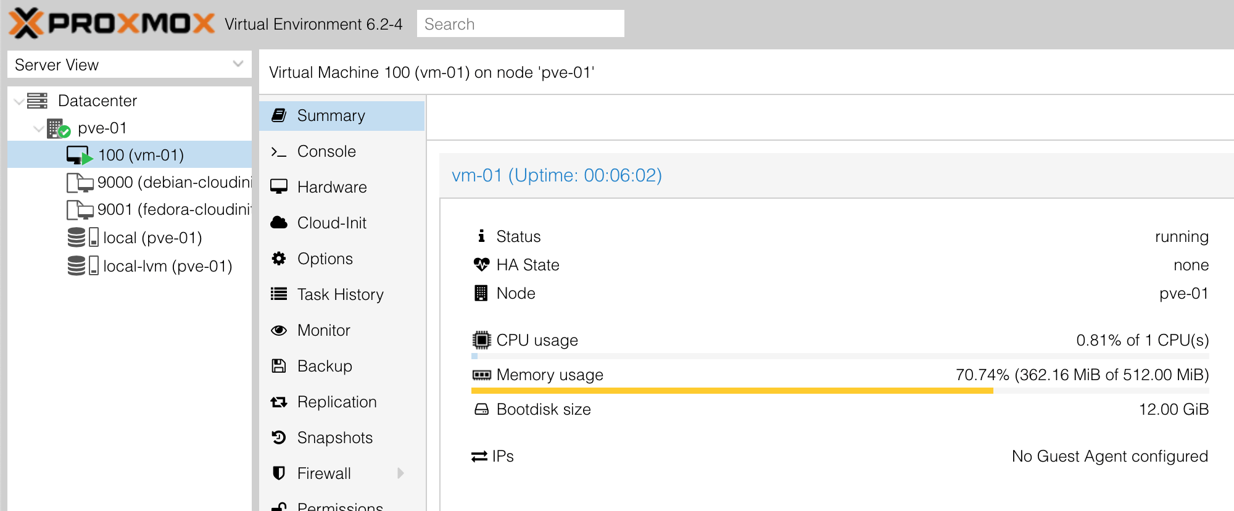
Task: Click the 9000 debian template icon
Action: click(x=80, y=183)
